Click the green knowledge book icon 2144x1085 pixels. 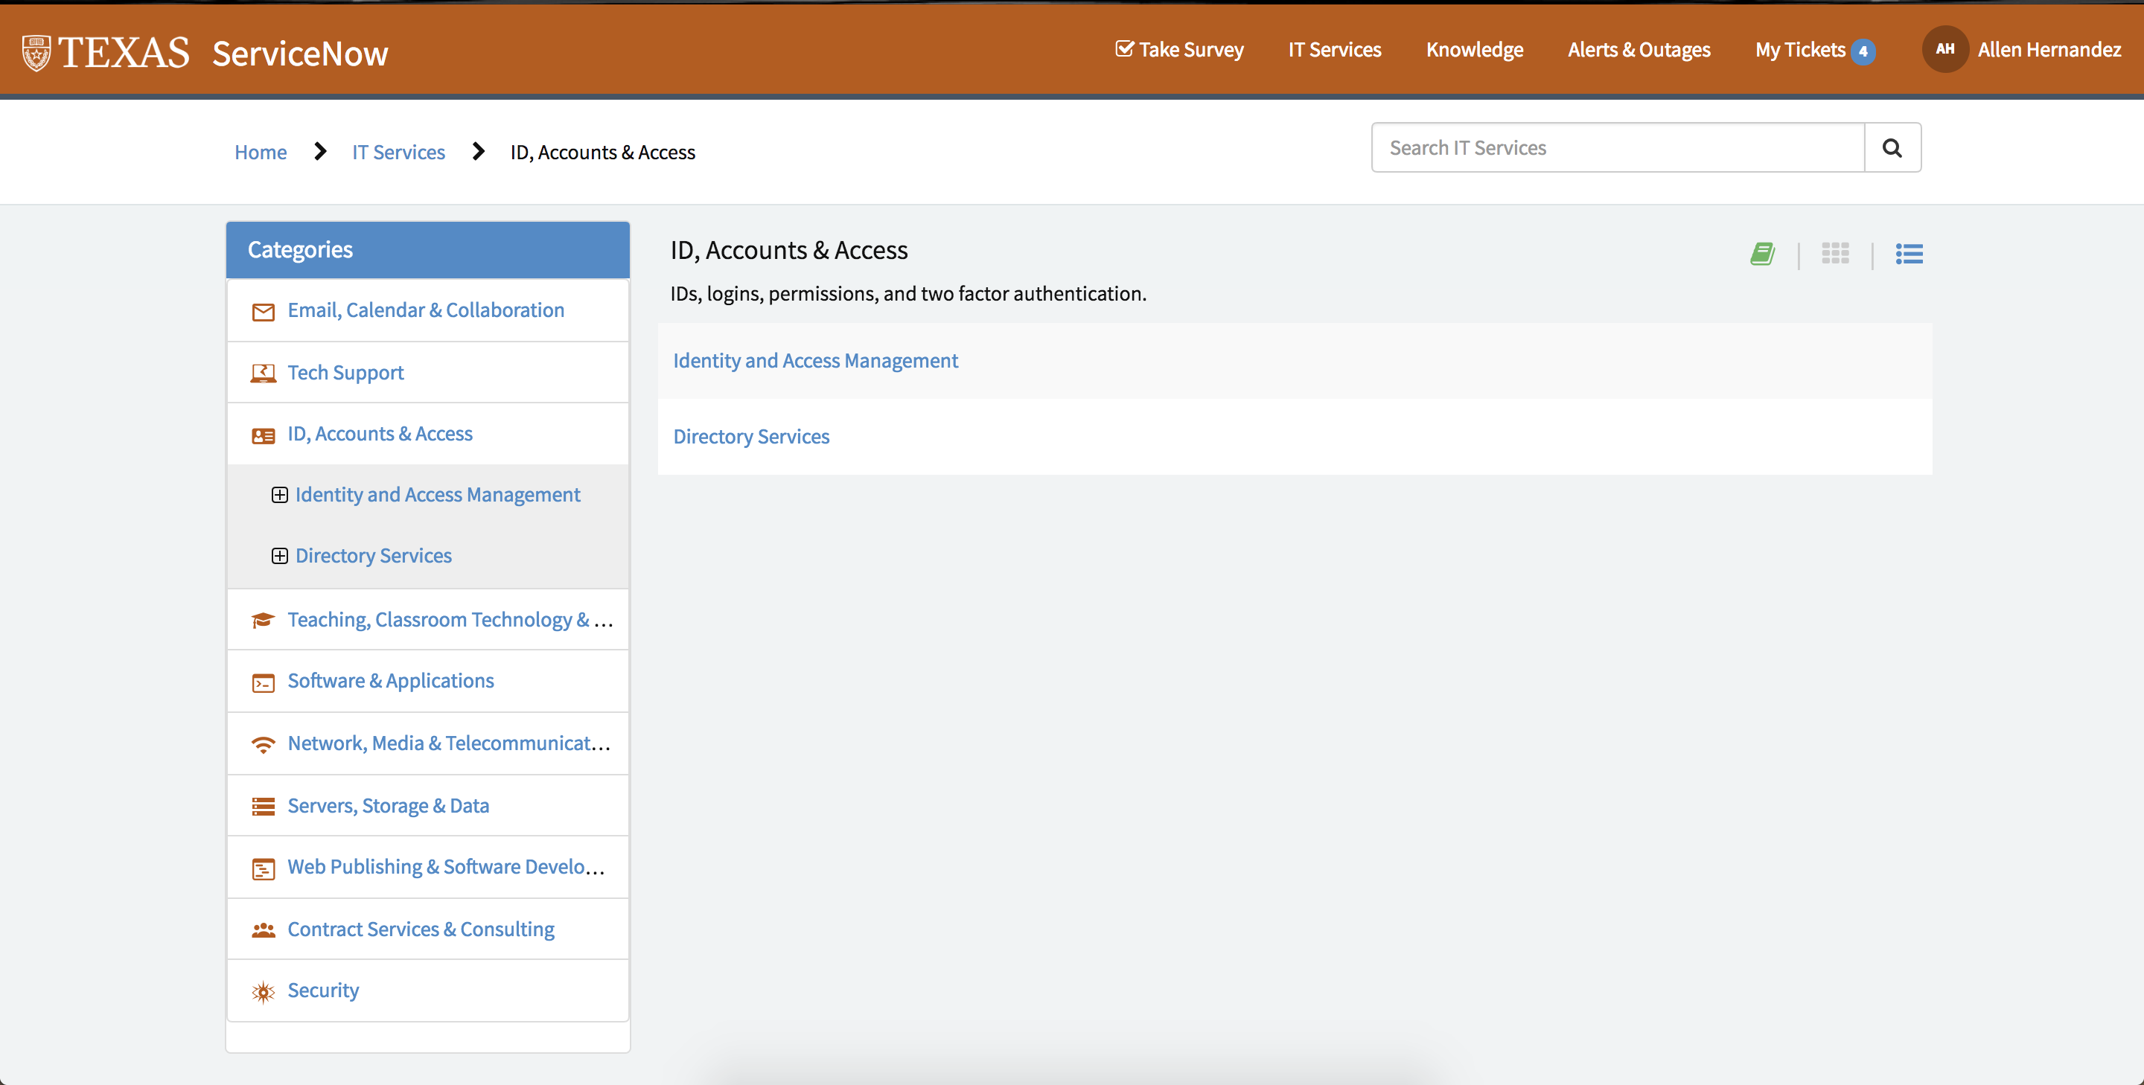1762,254
